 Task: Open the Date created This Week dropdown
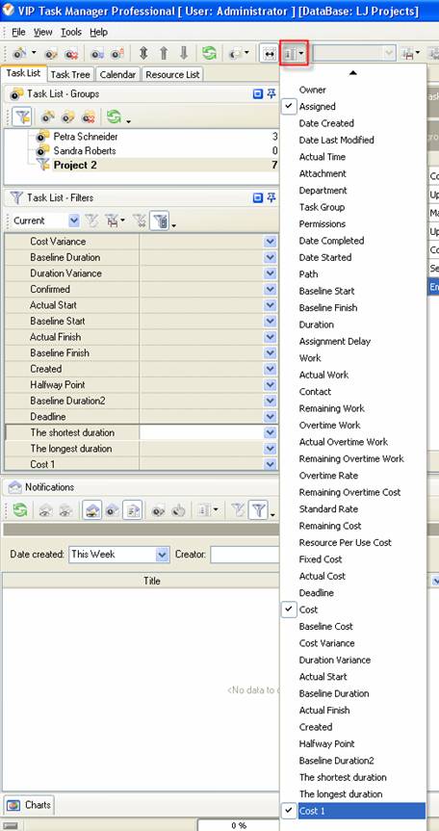[x=163, y=555]
